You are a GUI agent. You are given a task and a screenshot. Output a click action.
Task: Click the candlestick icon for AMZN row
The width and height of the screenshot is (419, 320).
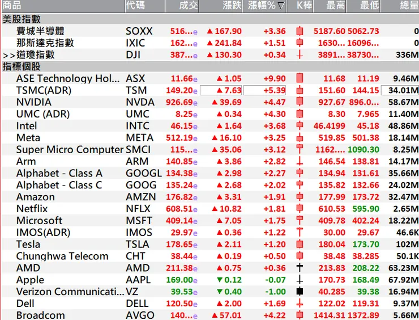click(300, 197)
